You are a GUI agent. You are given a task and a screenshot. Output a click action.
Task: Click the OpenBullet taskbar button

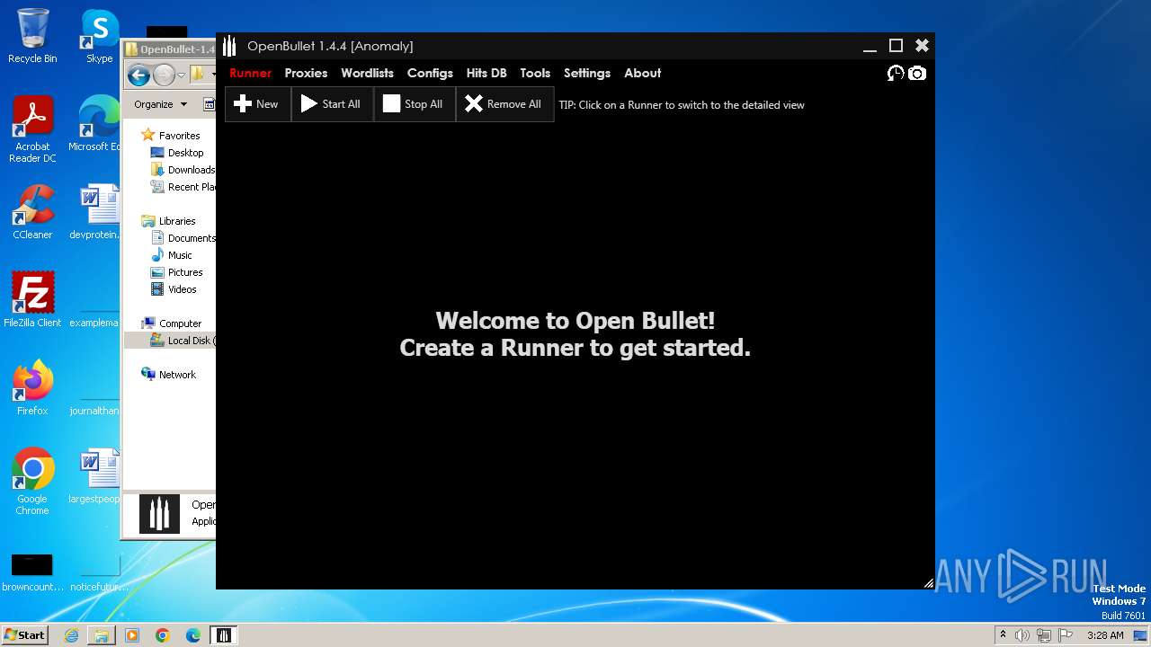224,635
